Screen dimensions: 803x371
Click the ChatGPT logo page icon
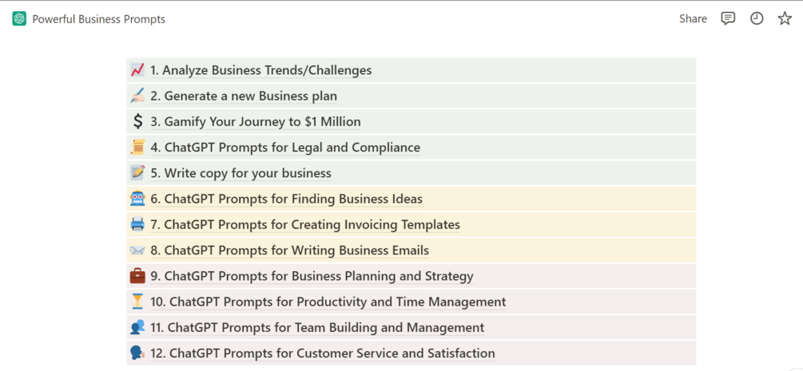(19, 18)
